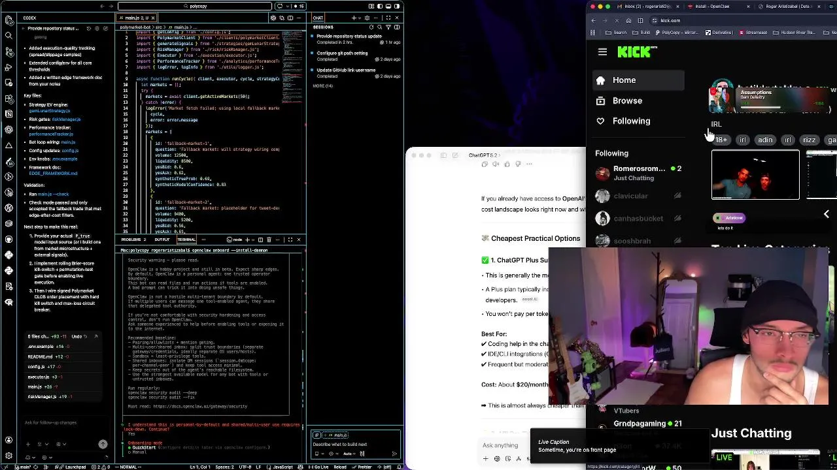837x470 pixels.
Task: Open Browse in the Kick sidebar
Action: pyautogui.click(x=627, y=101)
